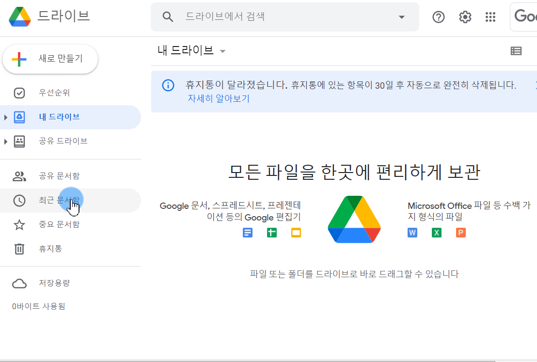Click the 우선순위 checkmark icon
Viewport: 537px width, 362px height.
(19, 93)
